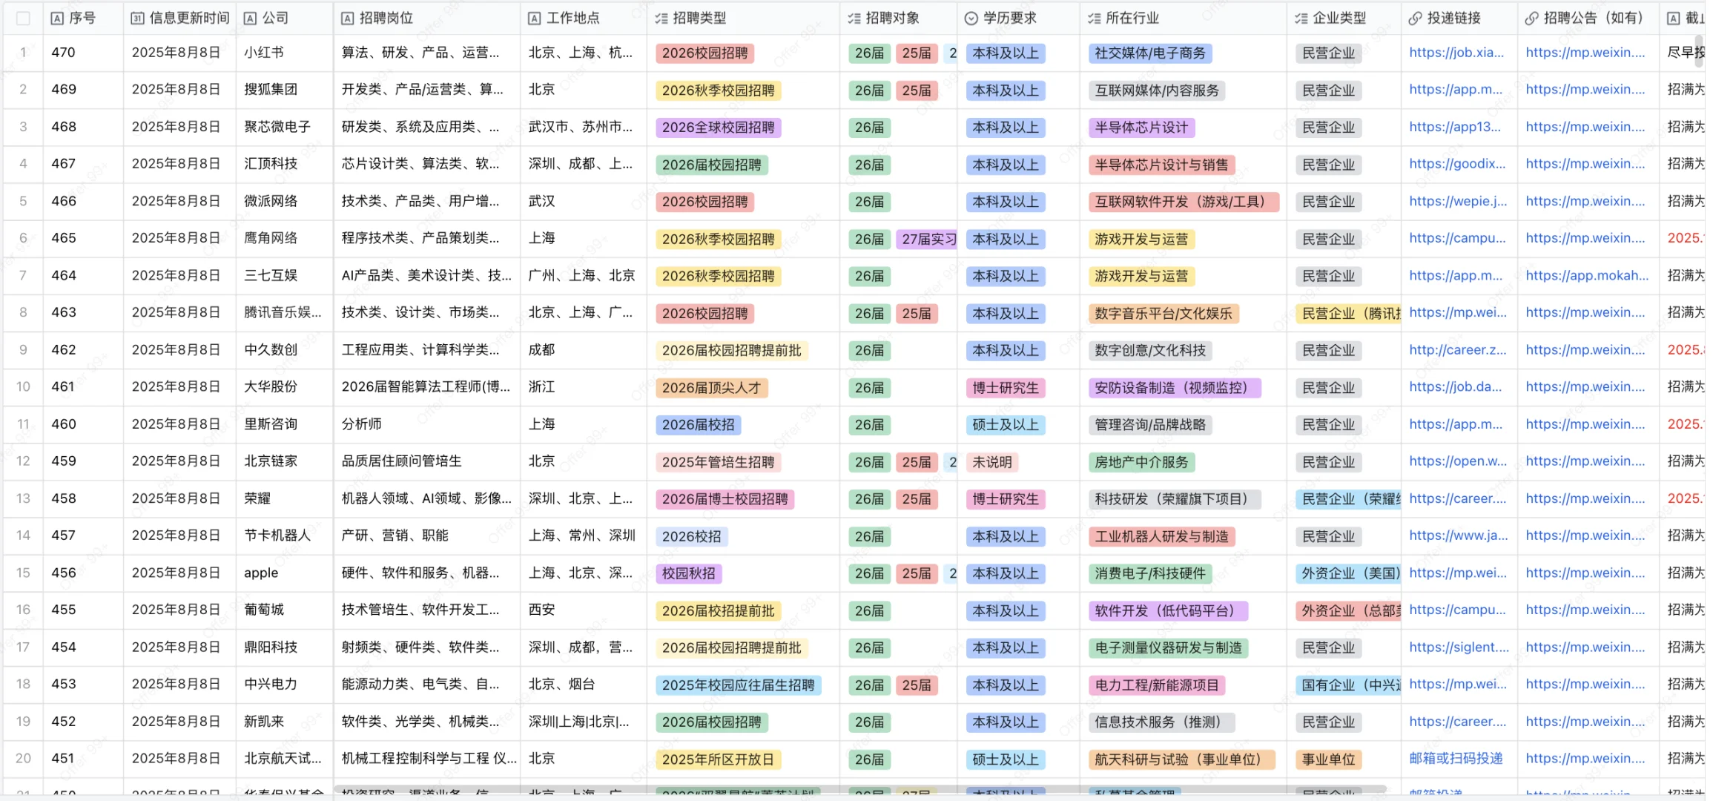Screen dimensions: 1713x801
Task: Click the 房地产中介服务 tag
Action: (1141, 462)
